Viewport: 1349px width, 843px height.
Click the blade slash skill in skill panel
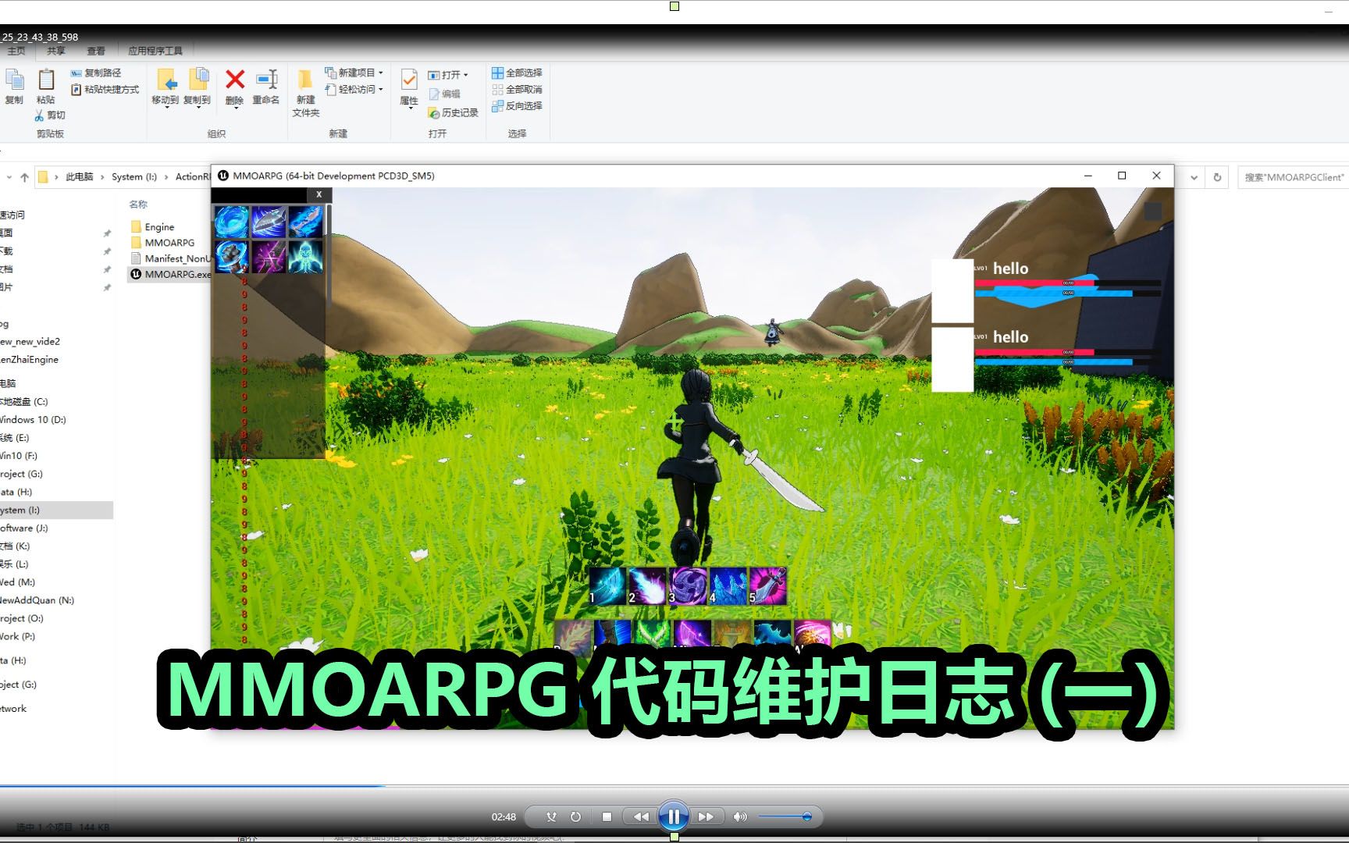point(268,222)
